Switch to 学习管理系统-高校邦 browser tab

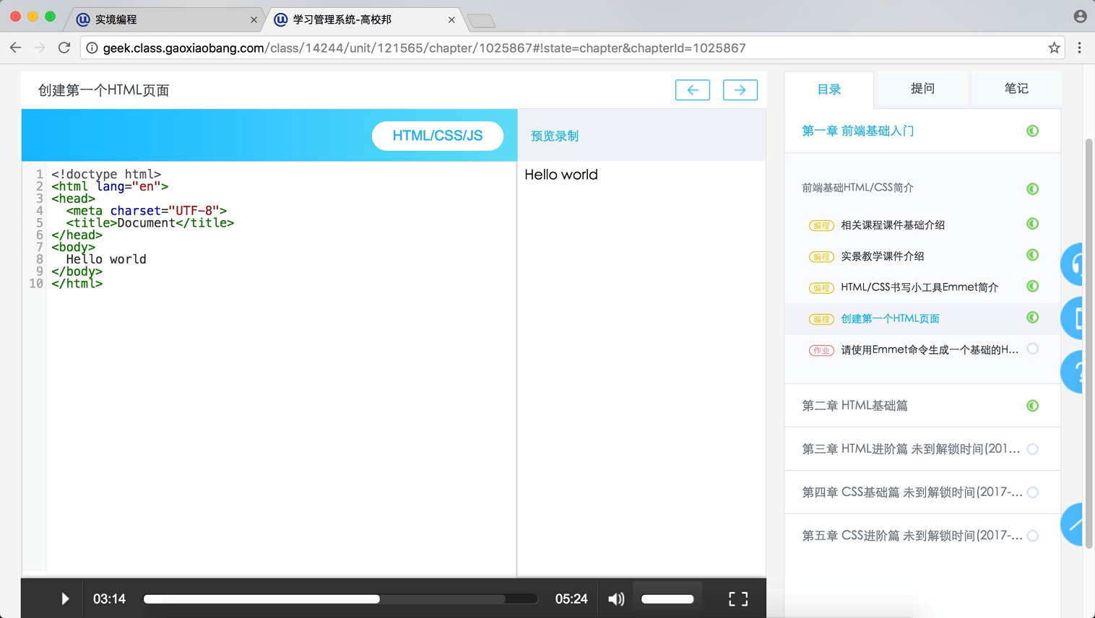363,19
